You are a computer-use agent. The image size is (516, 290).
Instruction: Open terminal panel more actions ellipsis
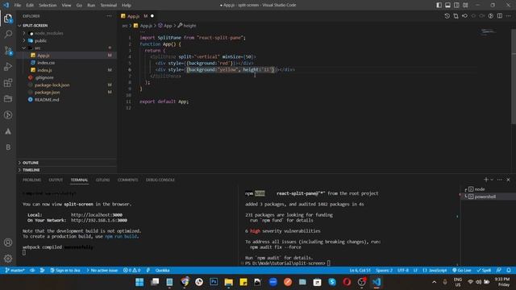(500, 180)
